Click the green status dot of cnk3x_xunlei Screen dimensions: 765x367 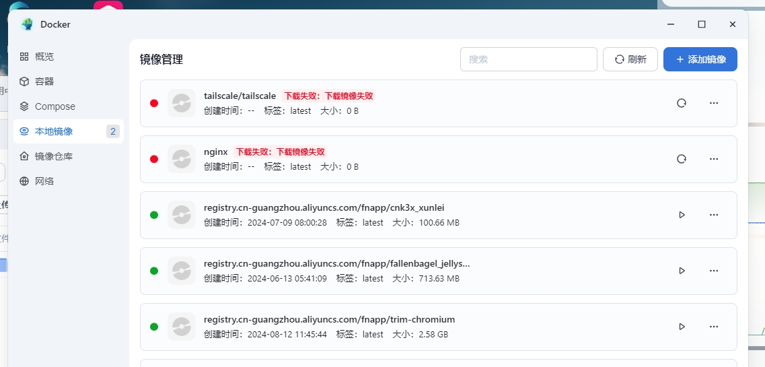click(x=154, y=215)
